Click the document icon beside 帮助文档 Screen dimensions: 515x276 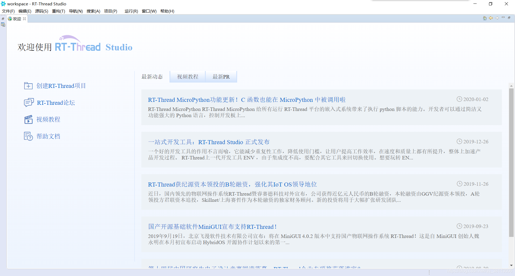click(x=28, y=136)
